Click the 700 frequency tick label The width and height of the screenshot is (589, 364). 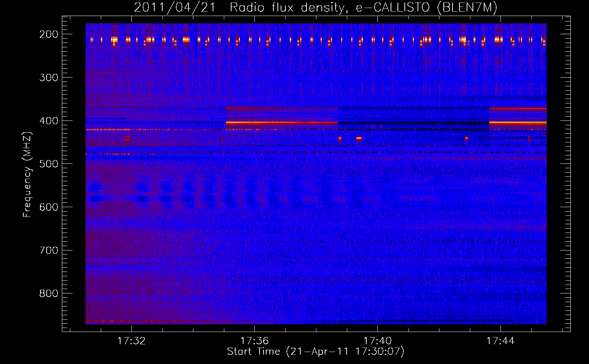(49, 250)
